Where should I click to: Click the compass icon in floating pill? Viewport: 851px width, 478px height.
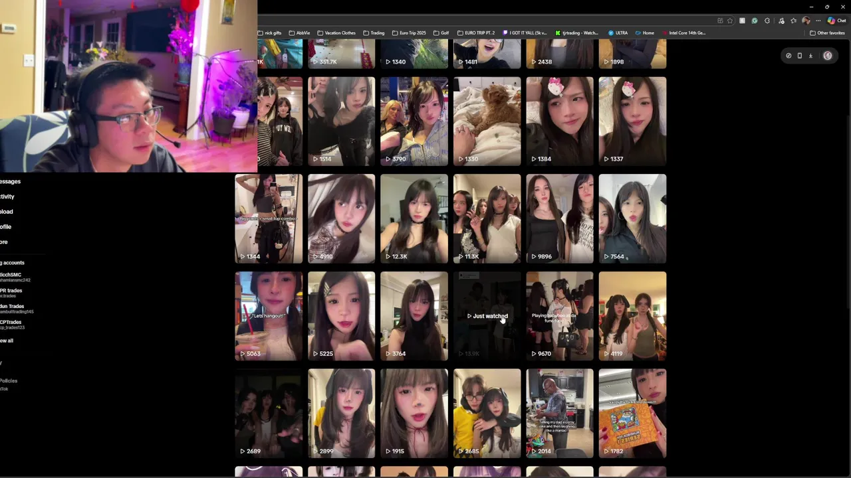789,56
